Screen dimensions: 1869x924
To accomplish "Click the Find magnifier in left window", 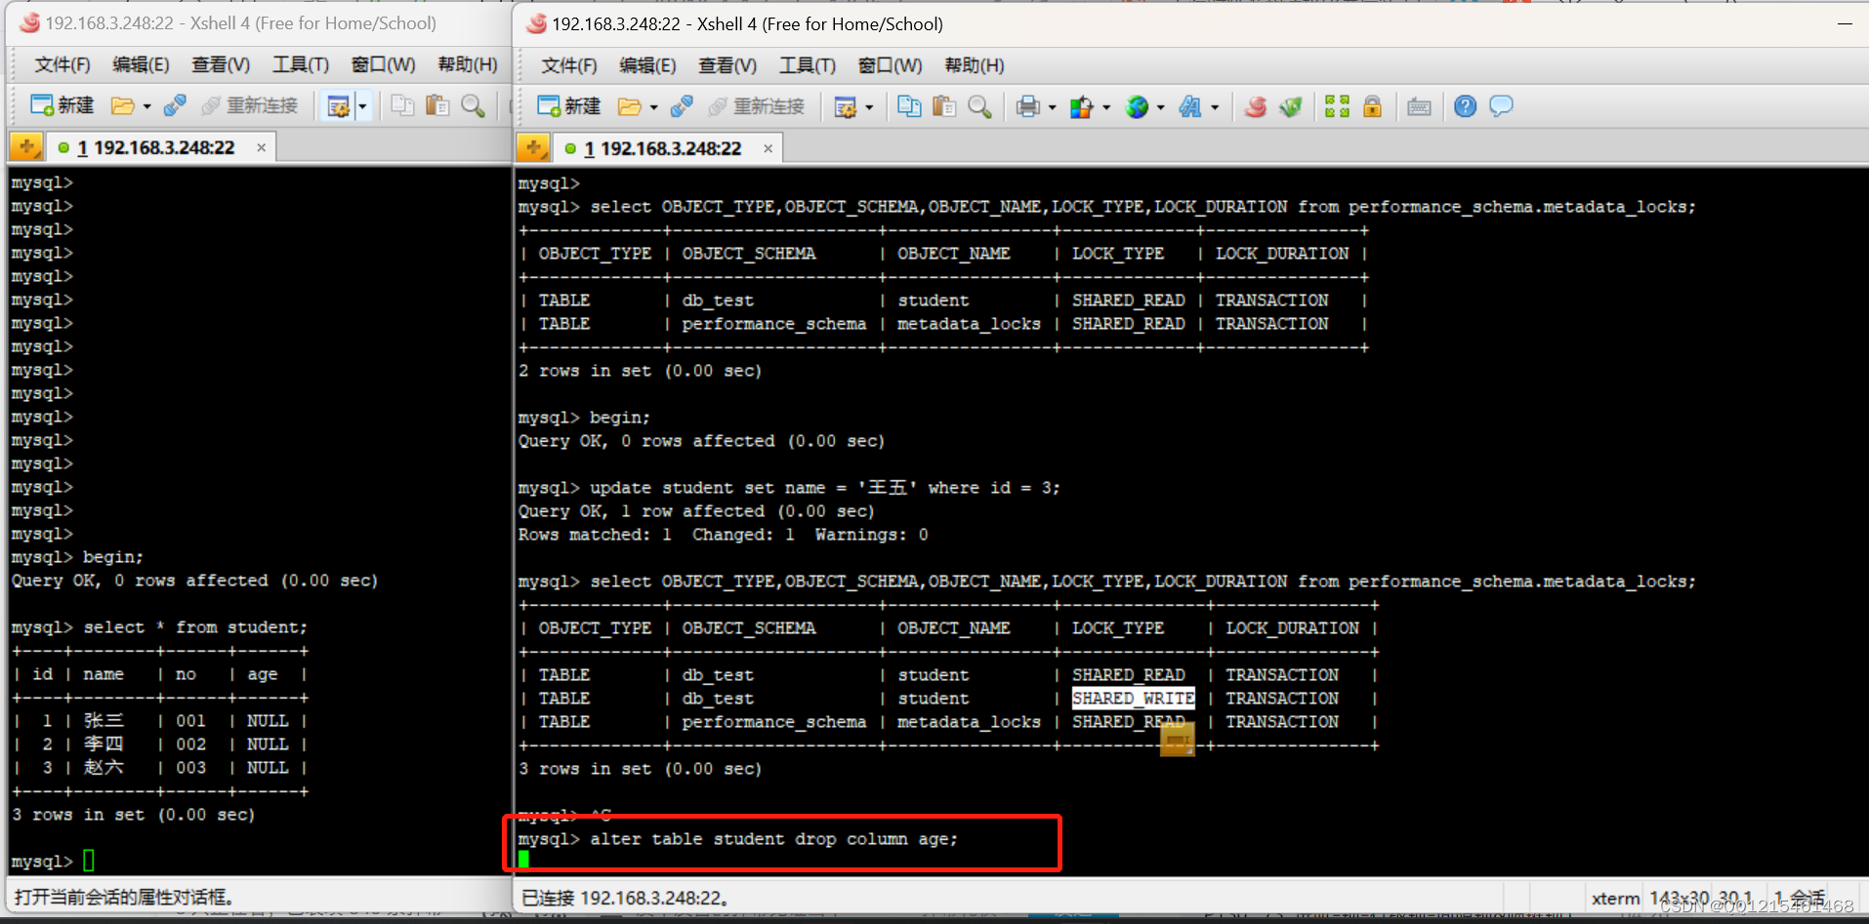I will (473, 105).
